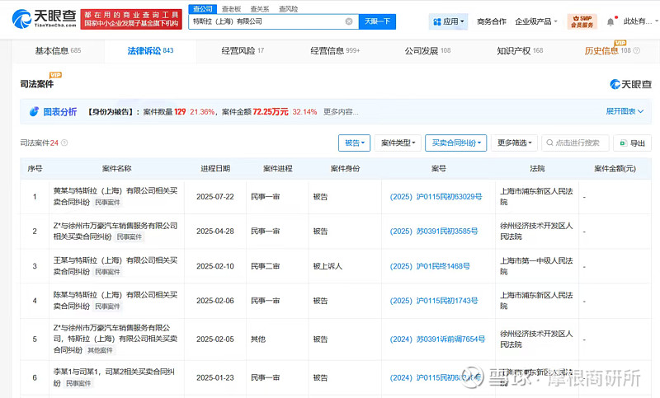Open the Tianyancha logo home link
660x398 pixels.
[45, 18]
